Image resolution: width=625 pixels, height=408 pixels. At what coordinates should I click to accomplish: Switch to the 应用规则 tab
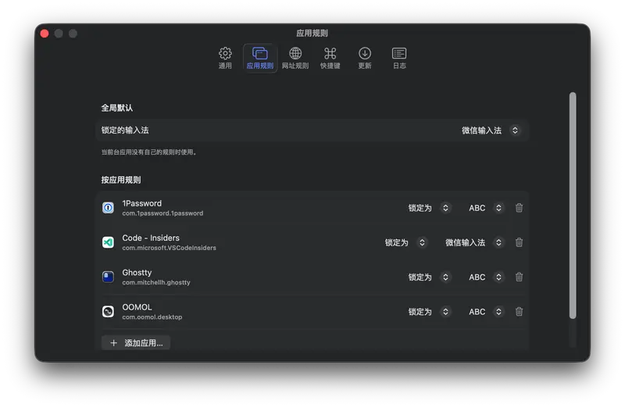(x=260, y=58)
